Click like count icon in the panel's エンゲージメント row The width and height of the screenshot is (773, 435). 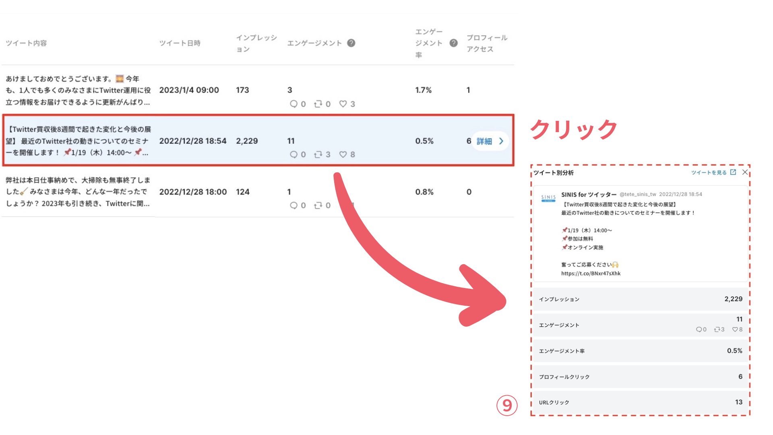735,329
